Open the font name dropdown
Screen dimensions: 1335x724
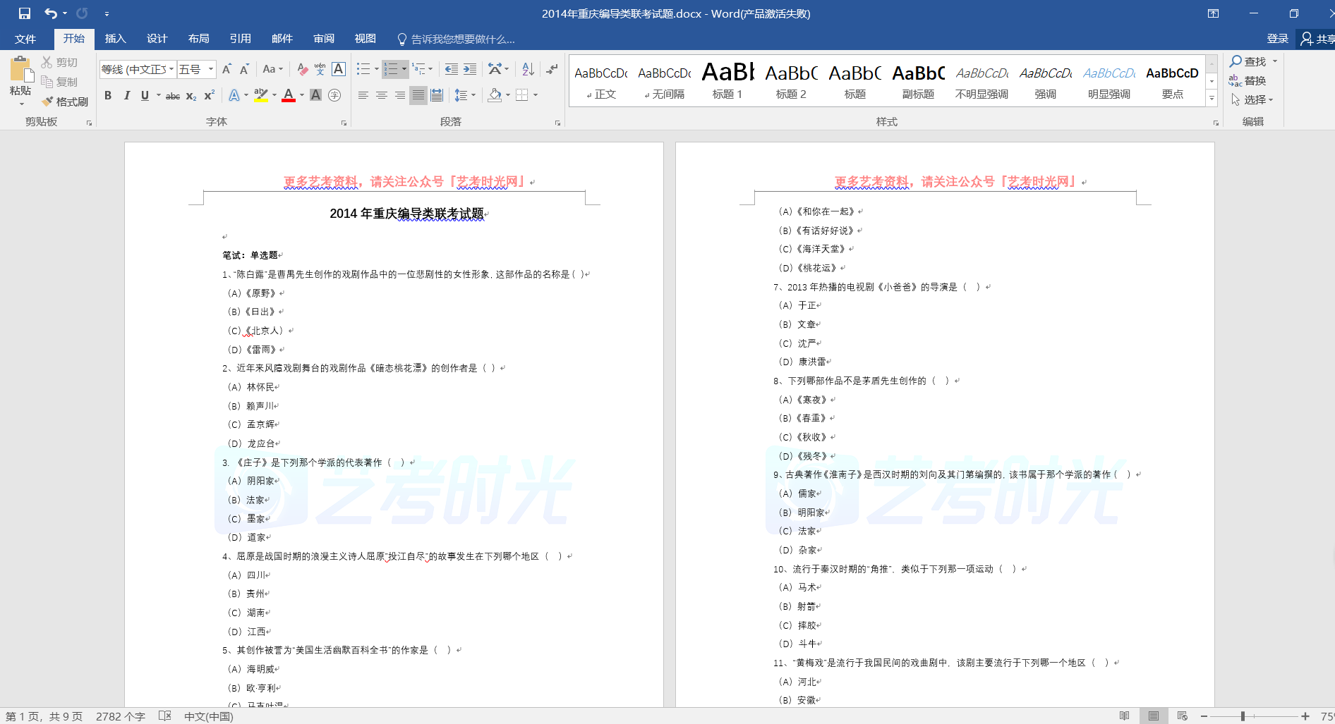pos(171,69)
